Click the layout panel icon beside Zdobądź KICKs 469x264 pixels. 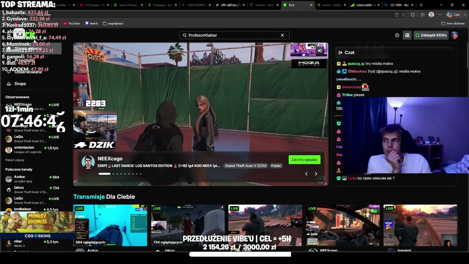[407, 35]
